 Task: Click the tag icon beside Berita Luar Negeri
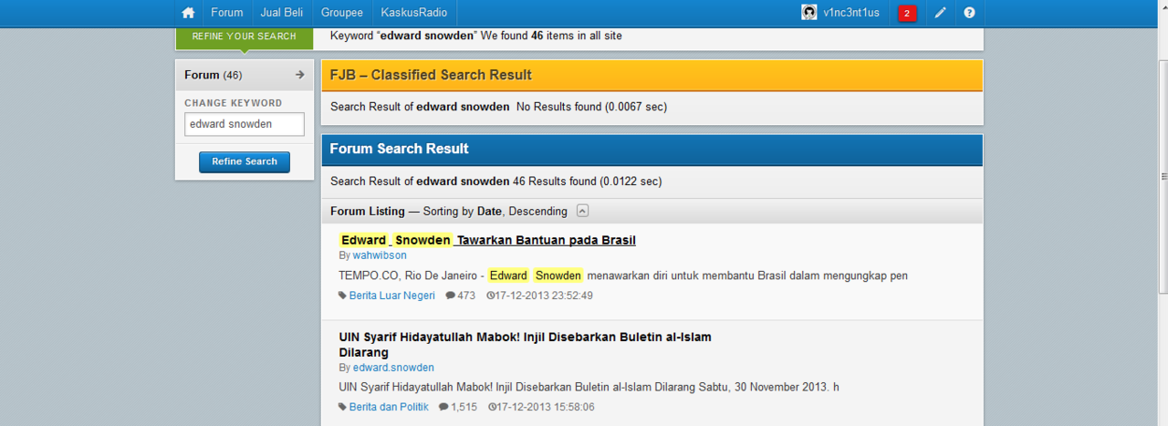coord(342,296)
